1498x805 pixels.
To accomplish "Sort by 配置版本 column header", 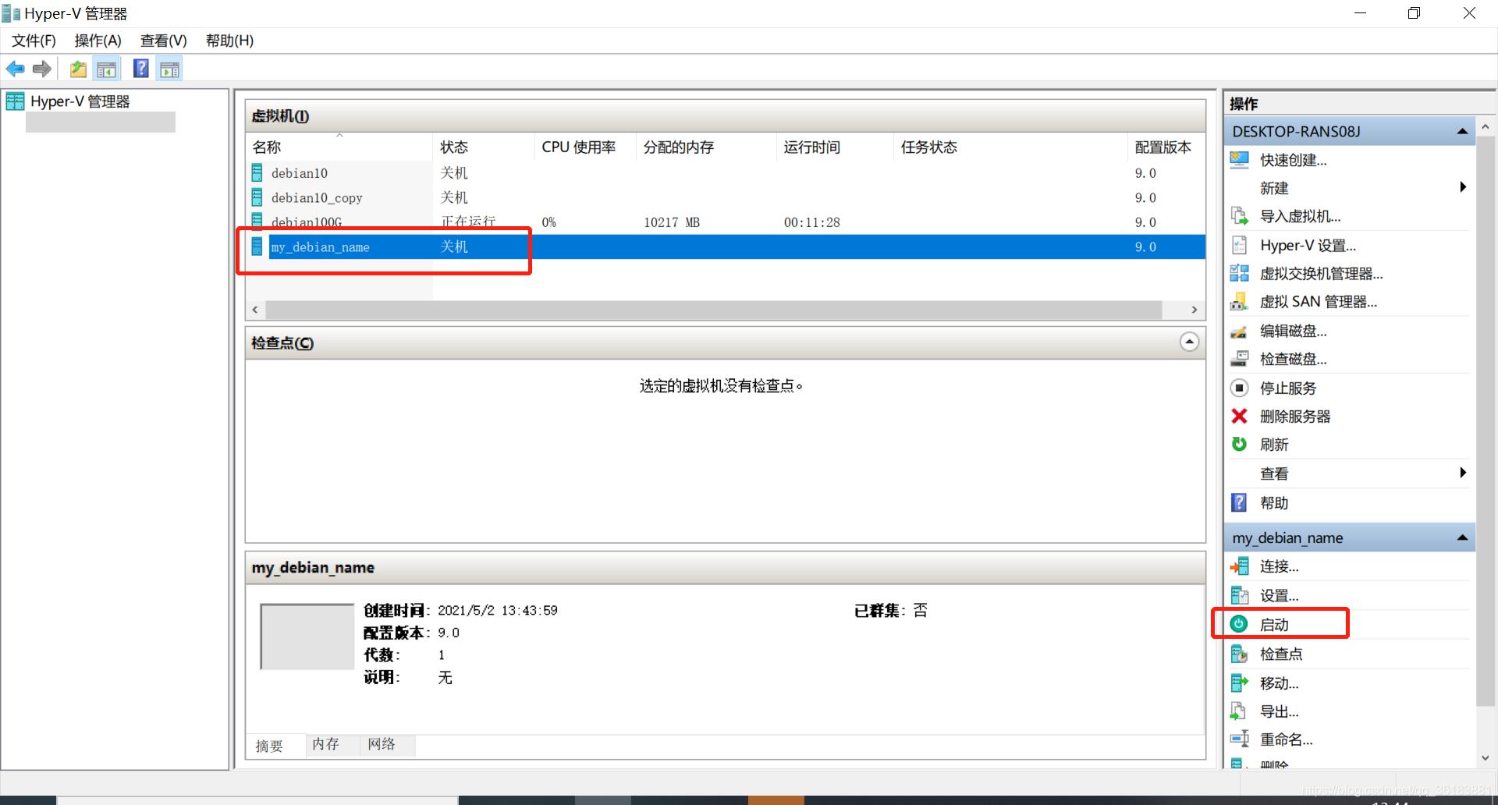I will coord(1166,147).
